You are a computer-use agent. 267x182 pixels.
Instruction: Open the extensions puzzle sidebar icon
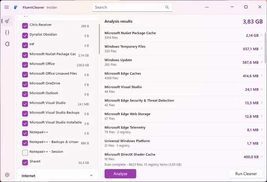(x=7, y=44)
